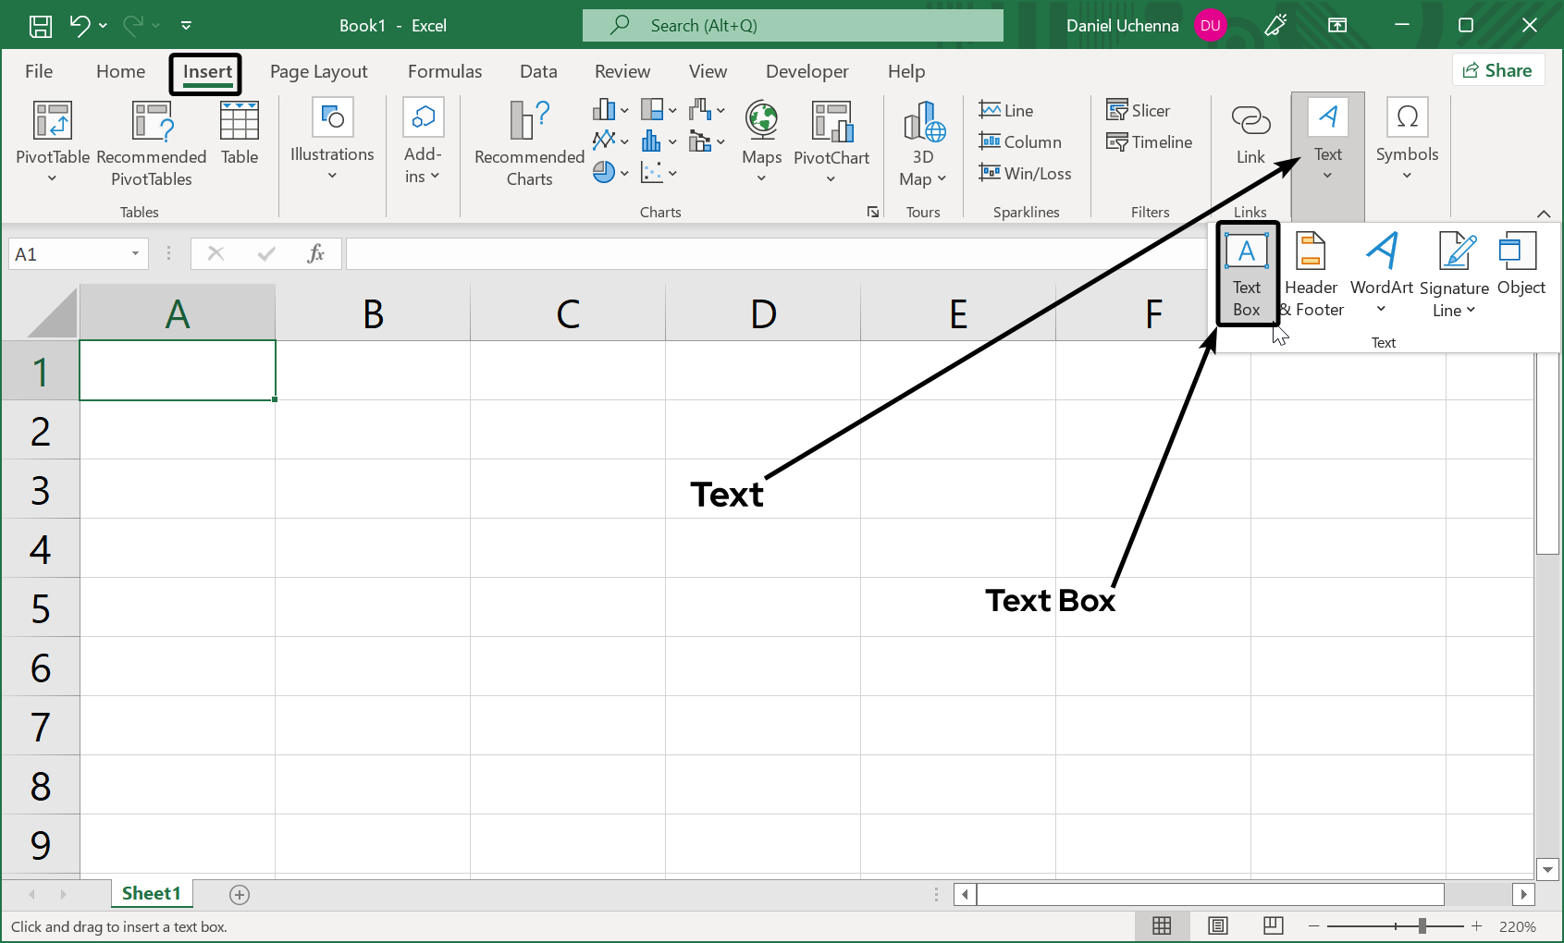Expand the WordArt dropdown
The height and width of the screenshot is (943, 1564).
click(1381, 309)
